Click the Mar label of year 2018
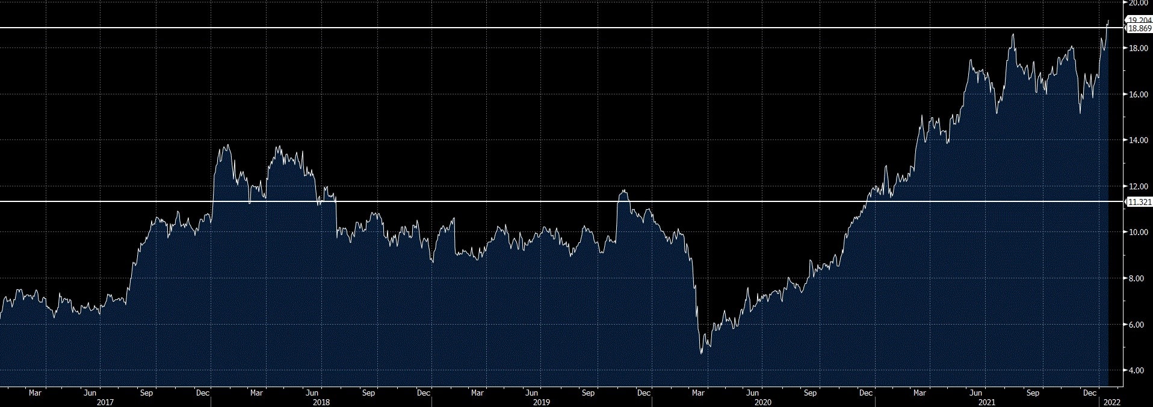This screenshot has width=1153, height=407. tap(256, 393)
